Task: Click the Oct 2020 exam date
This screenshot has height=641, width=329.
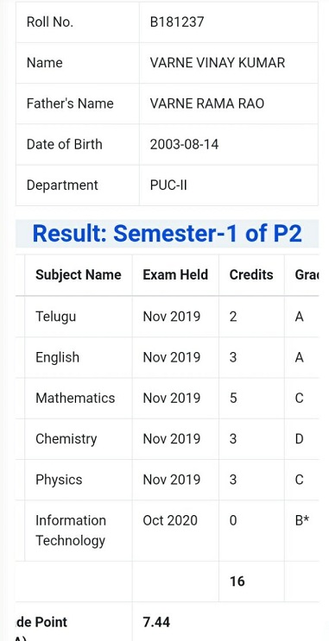Action: (170, 520)
